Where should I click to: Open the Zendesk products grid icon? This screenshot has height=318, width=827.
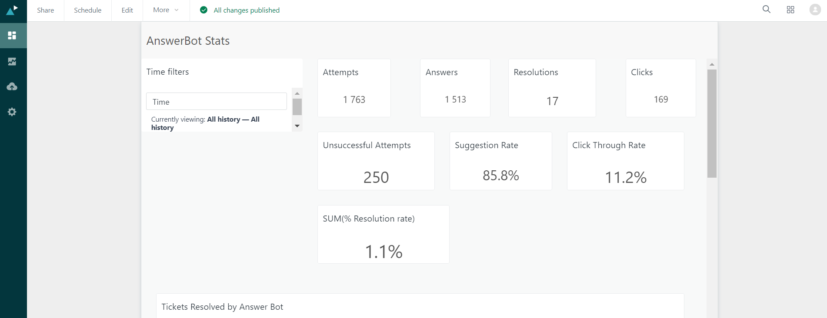click(x=790, y=10)
